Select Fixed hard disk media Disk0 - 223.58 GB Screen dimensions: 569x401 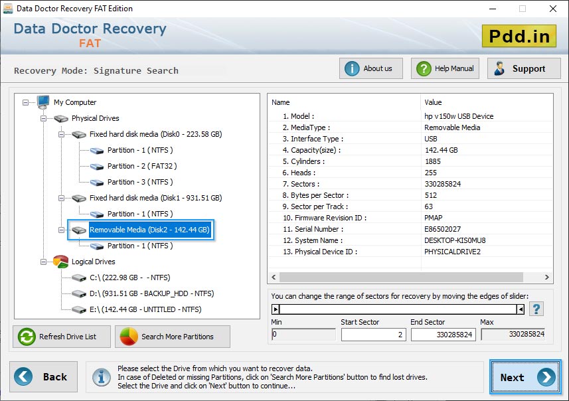(x=155, y=134)
